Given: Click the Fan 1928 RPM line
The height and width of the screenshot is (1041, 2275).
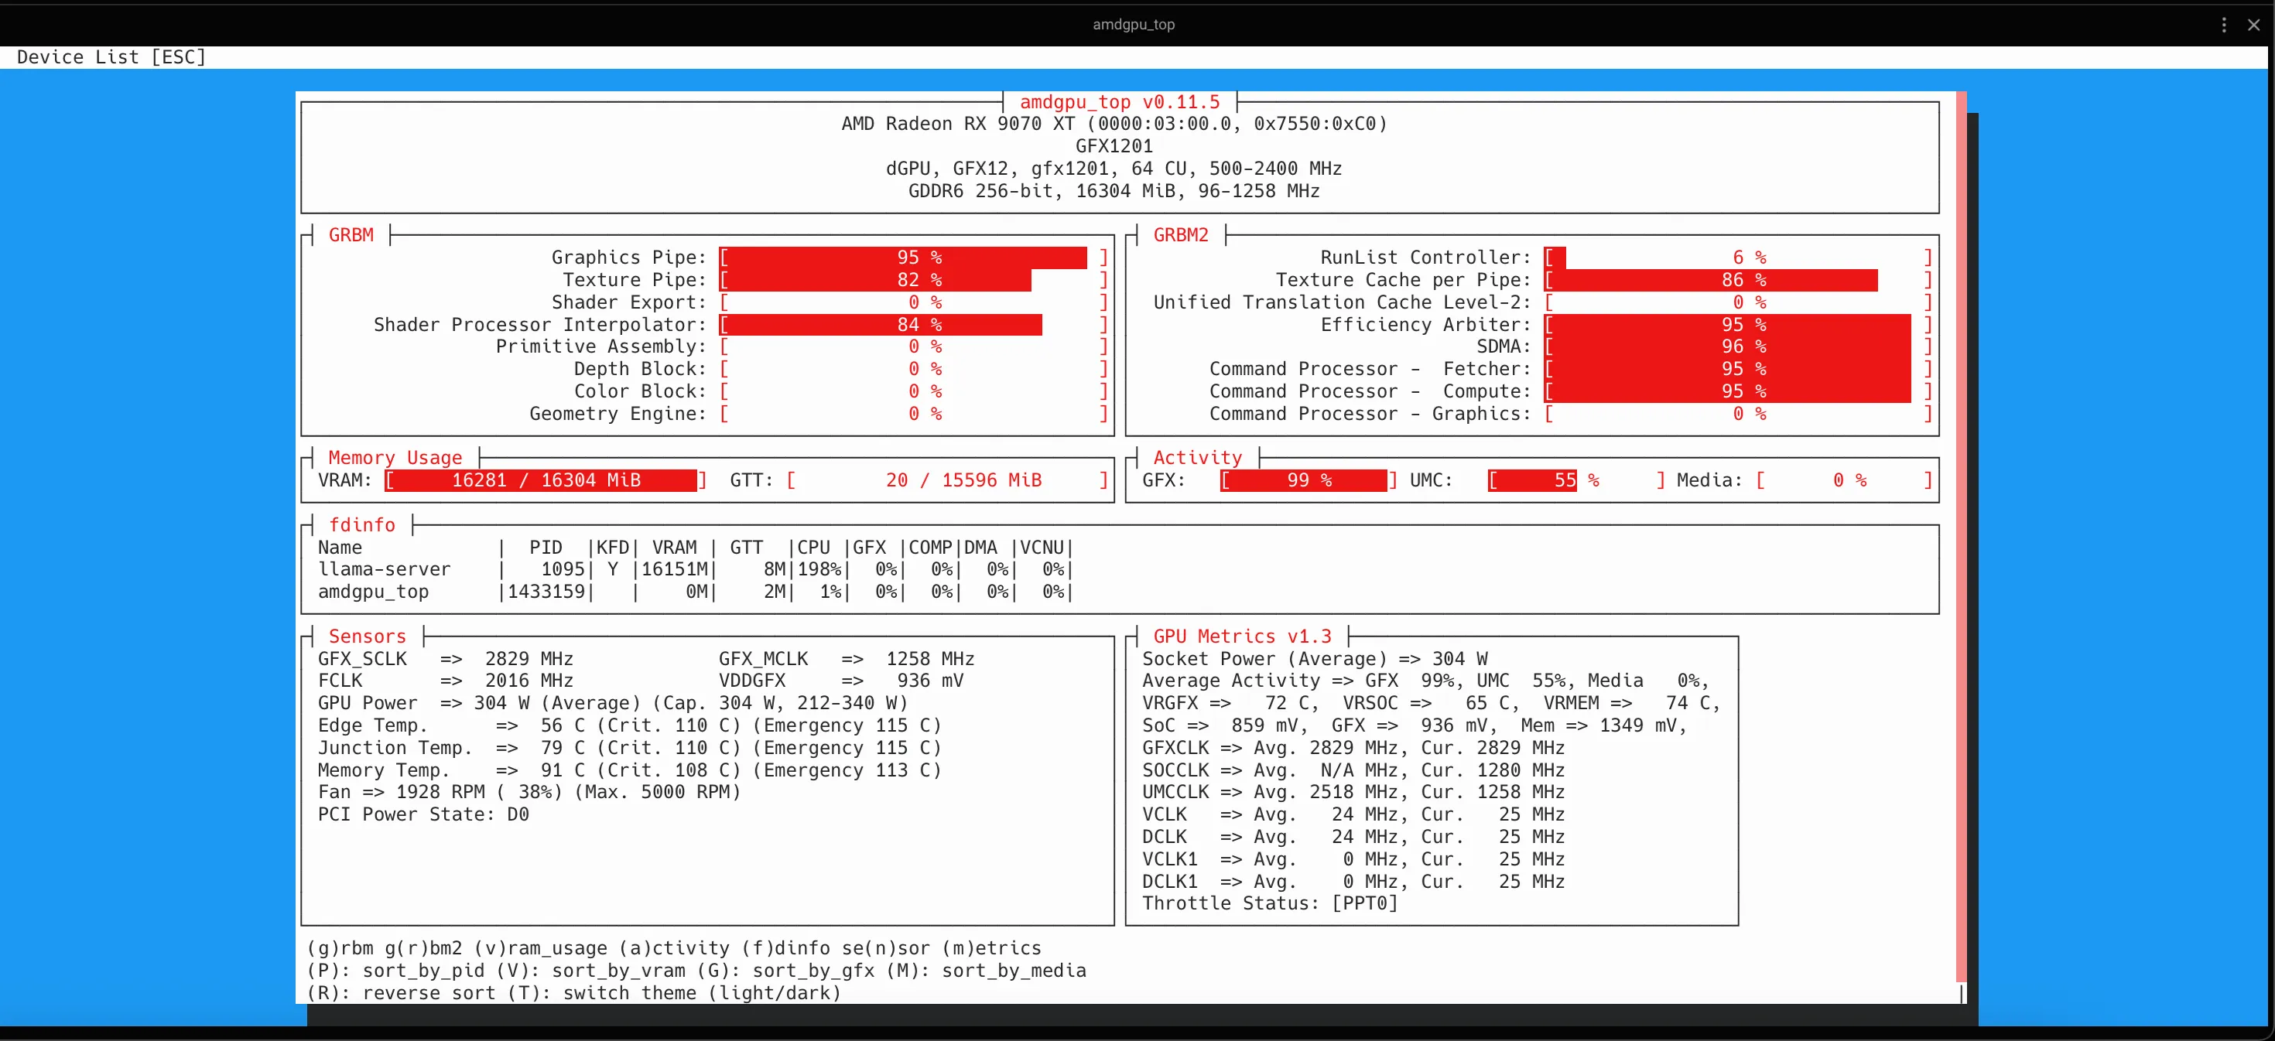Looking at the screenshot, I should [529, 792].
